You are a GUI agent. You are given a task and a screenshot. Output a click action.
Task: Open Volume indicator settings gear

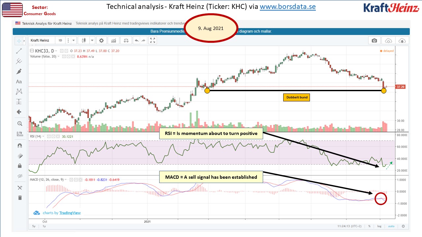tap(69, 56)
